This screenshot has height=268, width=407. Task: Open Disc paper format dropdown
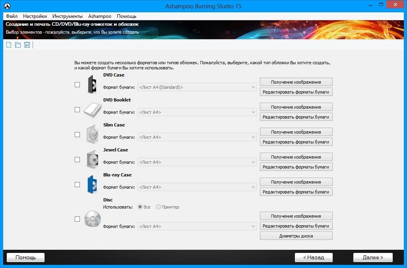pos(197,226)
